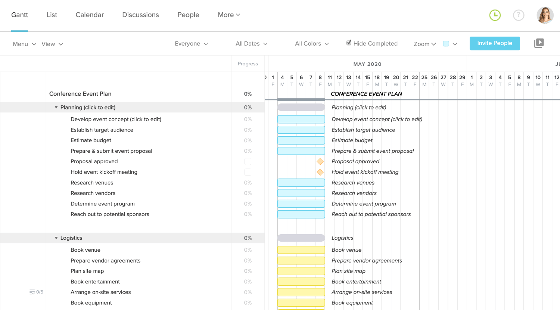Viewport: 560px width, 310px height.
Task: Open the Everyone assignee dropdown
Action: coord(191,43)
